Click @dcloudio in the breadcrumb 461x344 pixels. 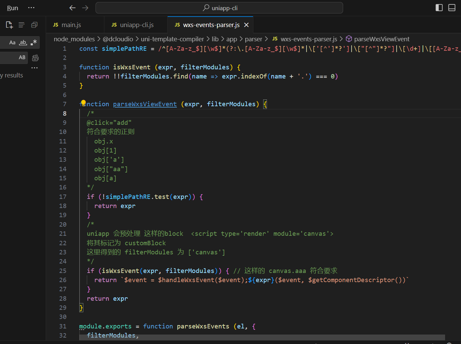tap(118, 39)
